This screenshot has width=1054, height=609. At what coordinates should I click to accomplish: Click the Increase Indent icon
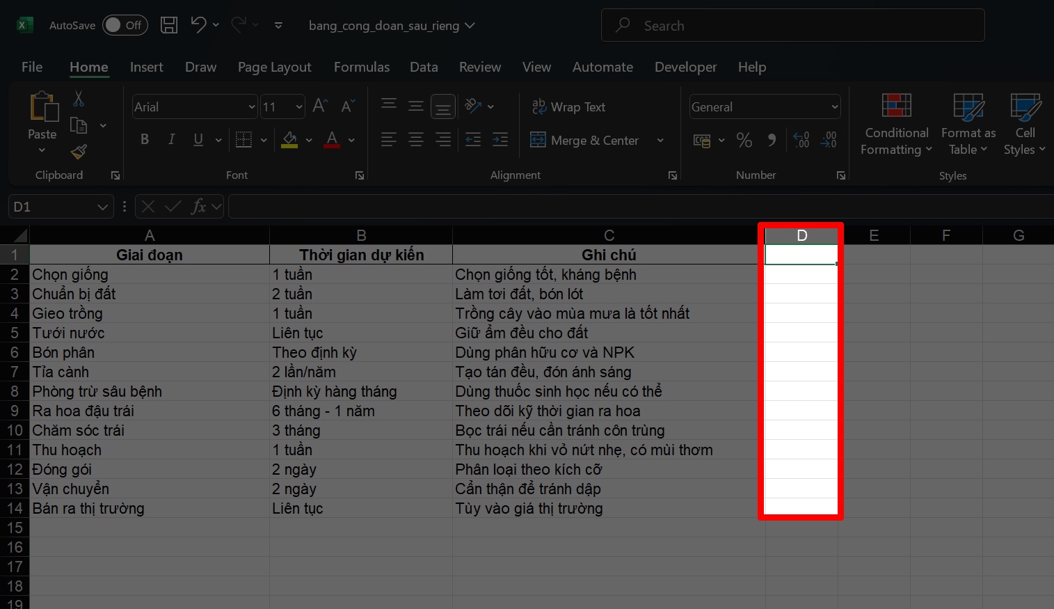(500, 140)
